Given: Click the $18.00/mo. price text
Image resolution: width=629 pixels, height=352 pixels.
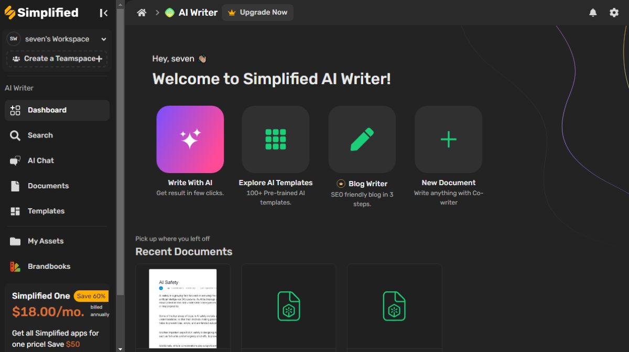Looking at the screenshot, I should tap(48, 312).
